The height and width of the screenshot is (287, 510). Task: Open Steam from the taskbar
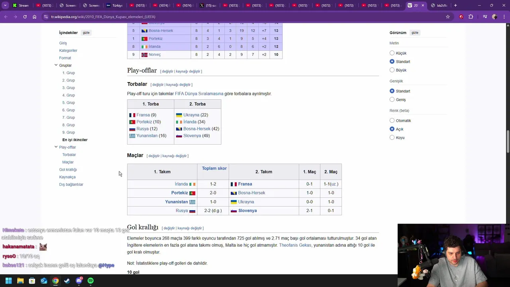pos(67,281)
